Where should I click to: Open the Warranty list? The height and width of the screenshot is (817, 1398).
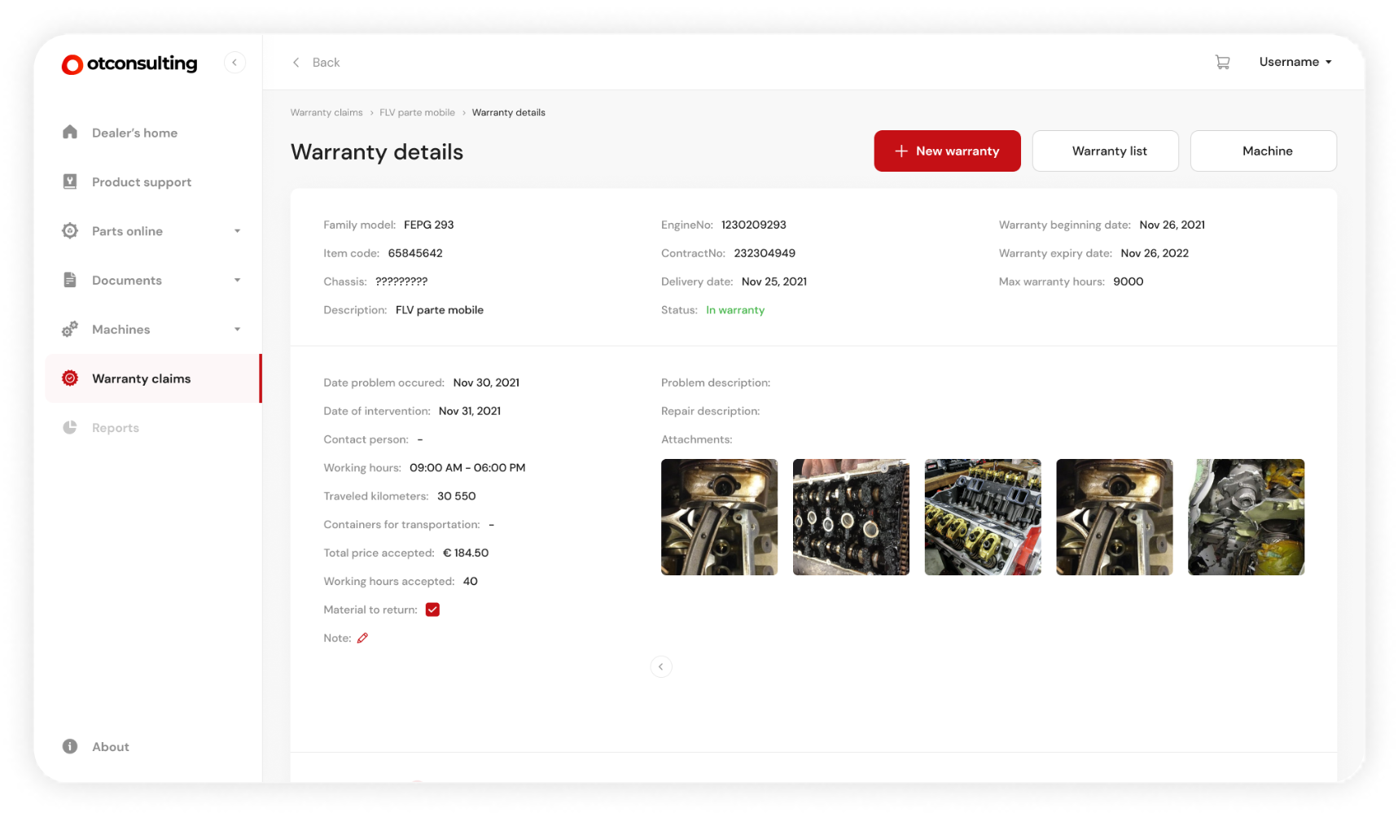pyautogui.click(x=1105, y=151)
